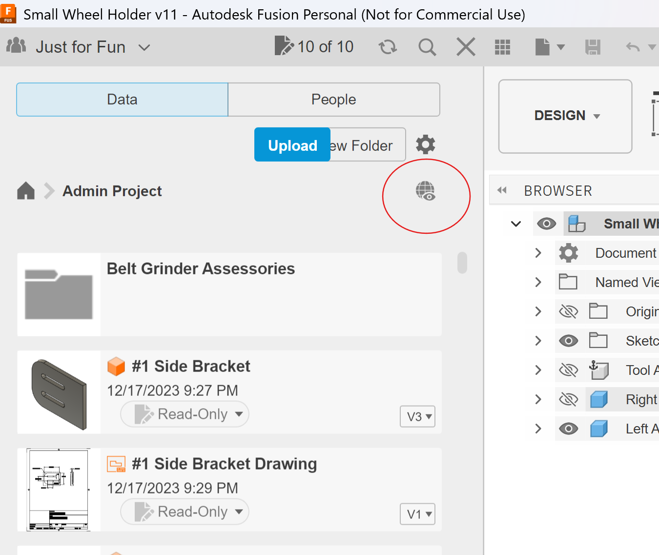Click the undo arrow icon
659x555 pixels.
633,47
